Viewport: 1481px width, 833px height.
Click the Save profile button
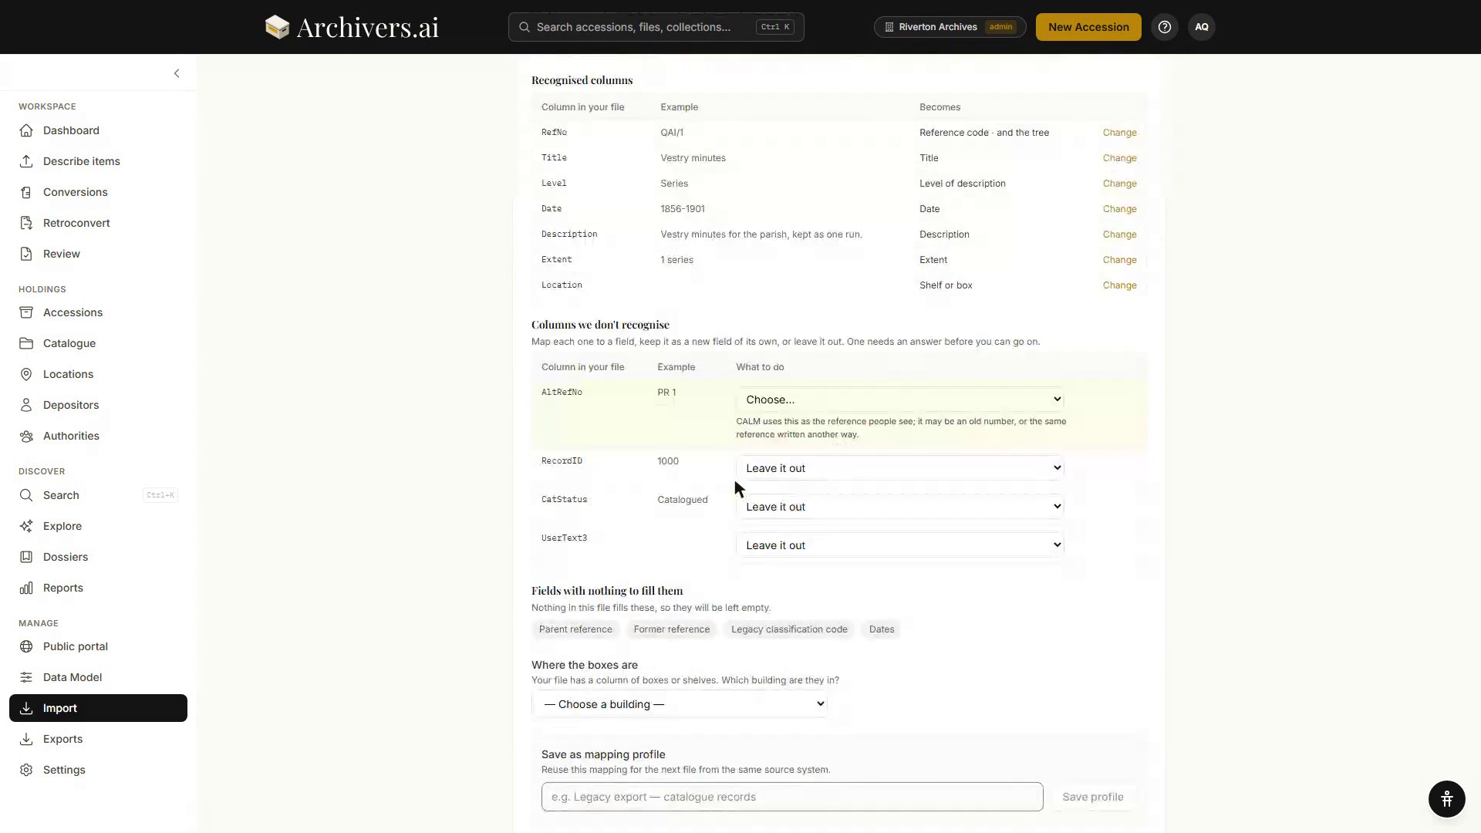tap(1092, 797)
